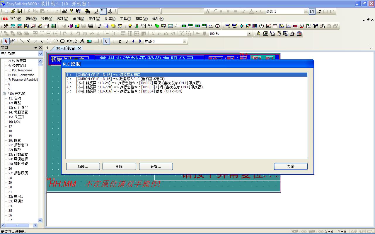Click the 关闭 button in the dialog
Image resolution: width=375 pixels, height=234 pixels.
click(290, 166)
